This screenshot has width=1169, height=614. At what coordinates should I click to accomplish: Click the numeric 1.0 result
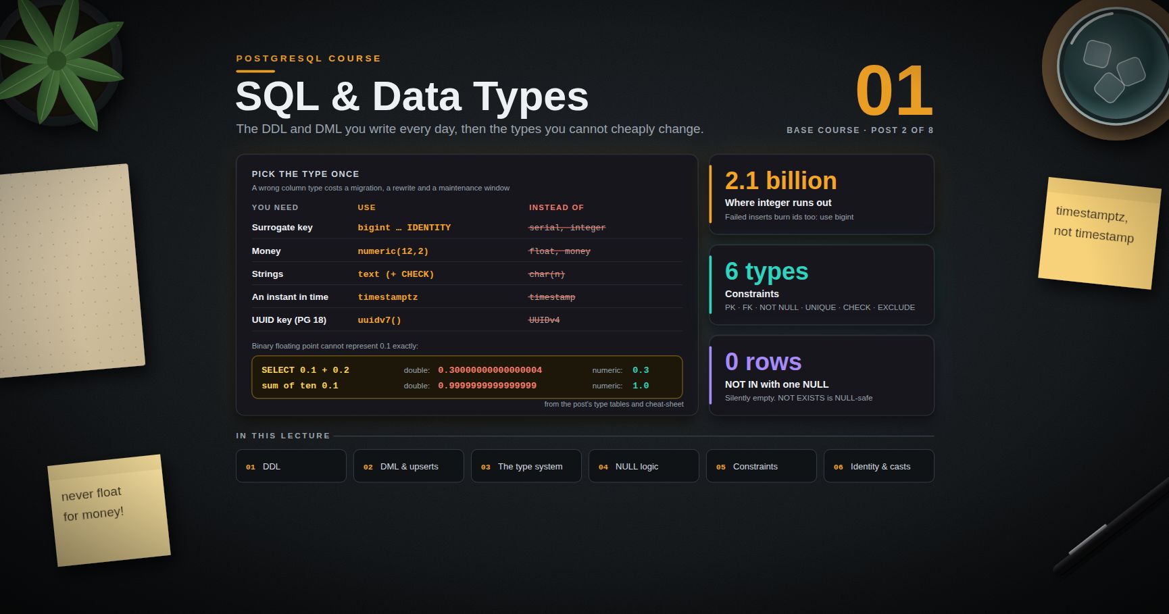pos(641,386)
